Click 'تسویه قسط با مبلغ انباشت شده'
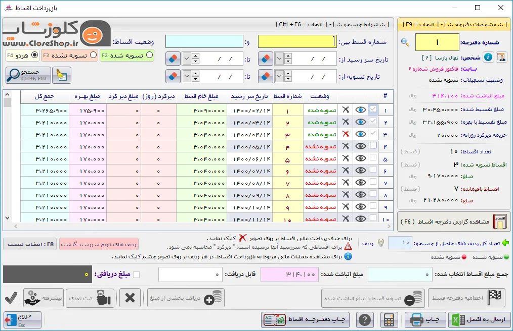Screen dimensions: 513x331 click(x=373, y=298)
